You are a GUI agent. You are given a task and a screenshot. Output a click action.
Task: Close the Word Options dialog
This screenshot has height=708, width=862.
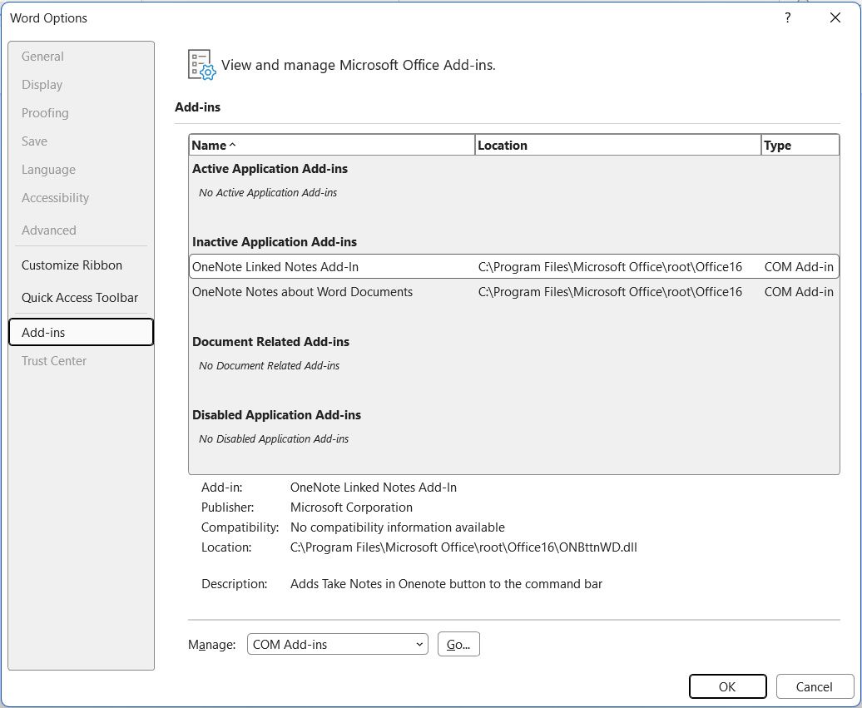[835, 17]
